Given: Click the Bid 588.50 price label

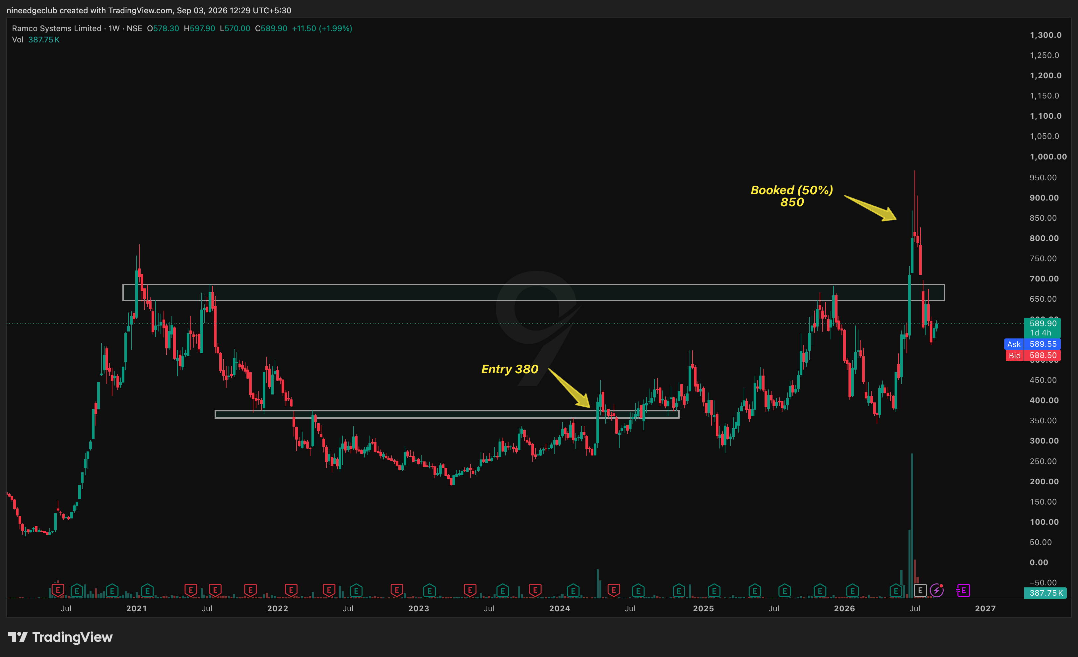Looking at the screenshot, I should click(1032, 355).
